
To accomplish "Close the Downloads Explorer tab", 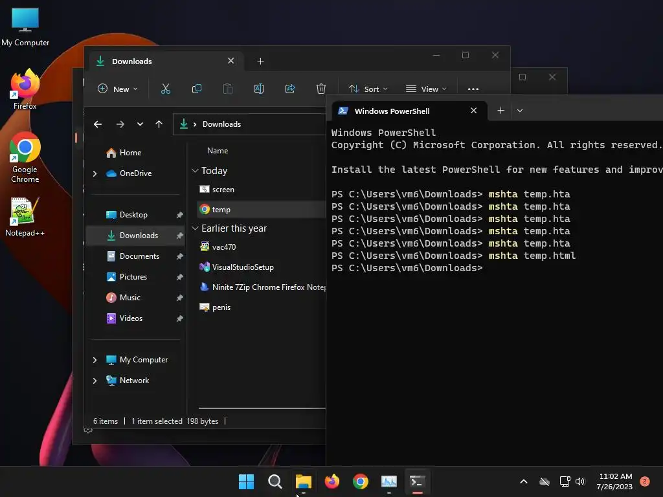I will (x=231, y=61).
